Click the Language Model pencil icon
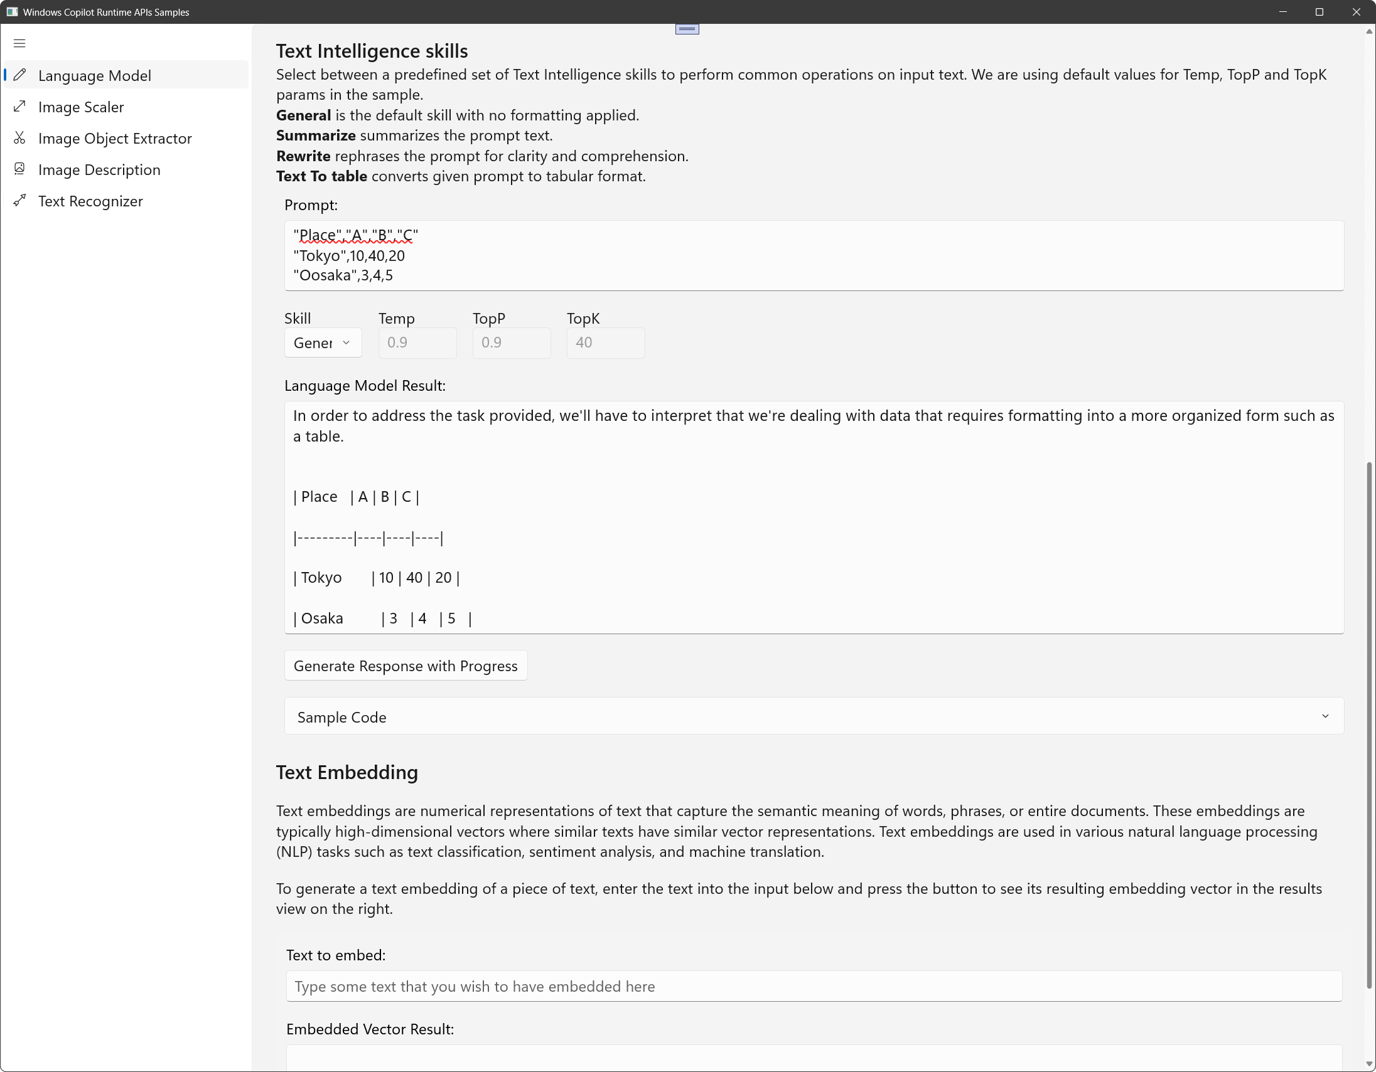Screen dimensions: 1376x1072 coord(19,75)
